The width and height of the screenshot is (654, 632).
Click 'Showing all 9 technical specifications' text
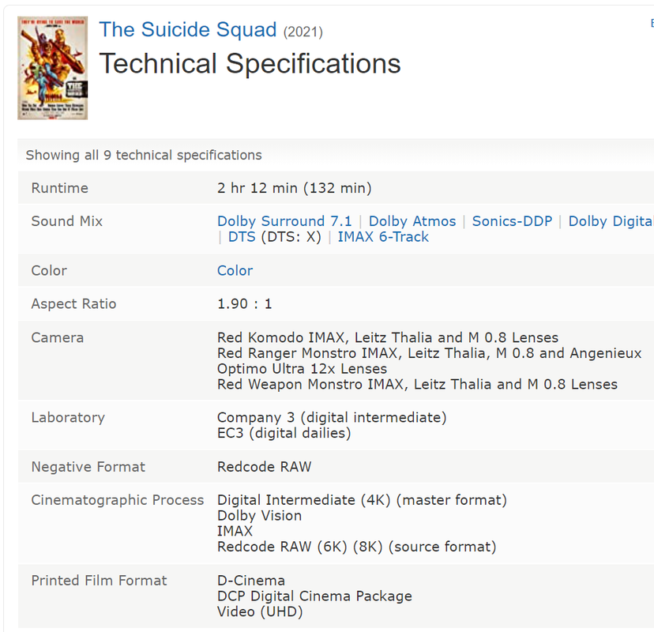(144, 155)
